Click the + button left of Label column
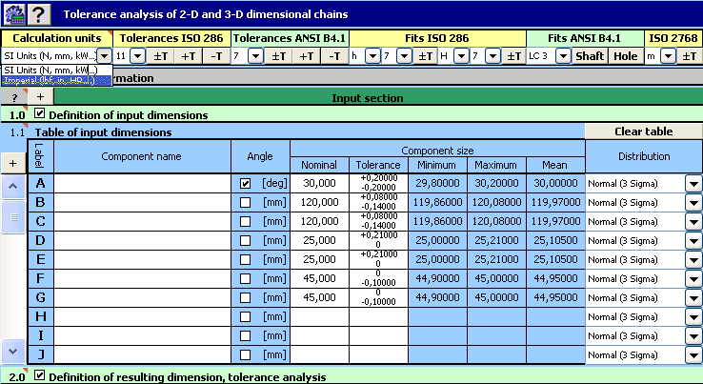The height and width of the screenshot is (384, 703). (x=13, y=163)
